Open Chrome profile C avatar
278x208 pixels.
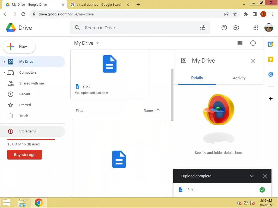pos(263,14)
